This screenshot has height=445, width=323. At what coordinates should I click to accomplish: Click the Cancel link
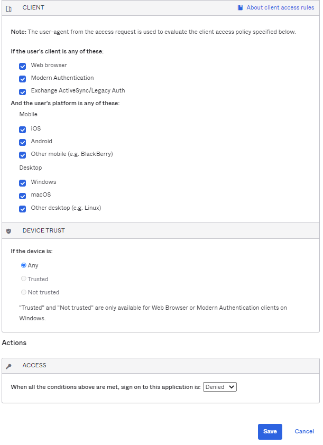click(x=304, y=431)
